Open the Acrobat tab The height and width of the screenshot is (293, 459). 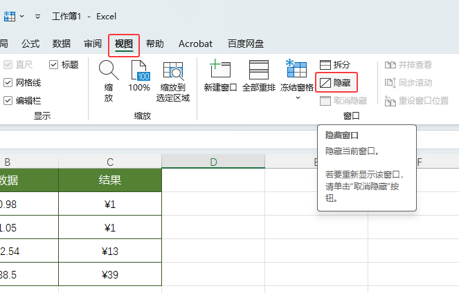pos(195,44)
